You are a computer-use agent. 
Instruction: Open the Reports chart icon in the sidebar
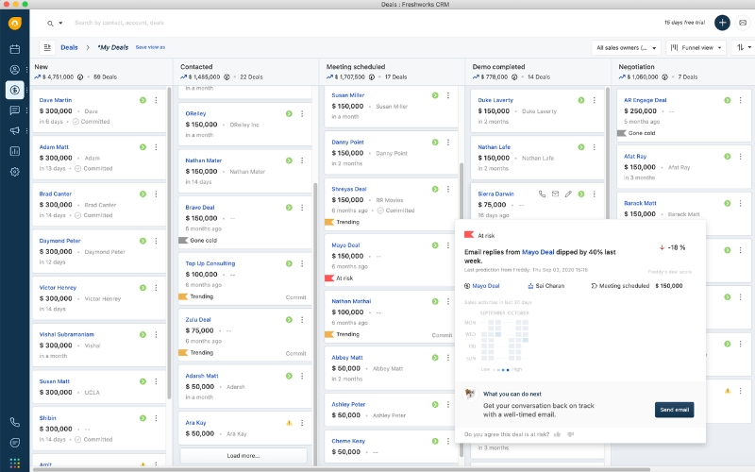pos(14,151)
